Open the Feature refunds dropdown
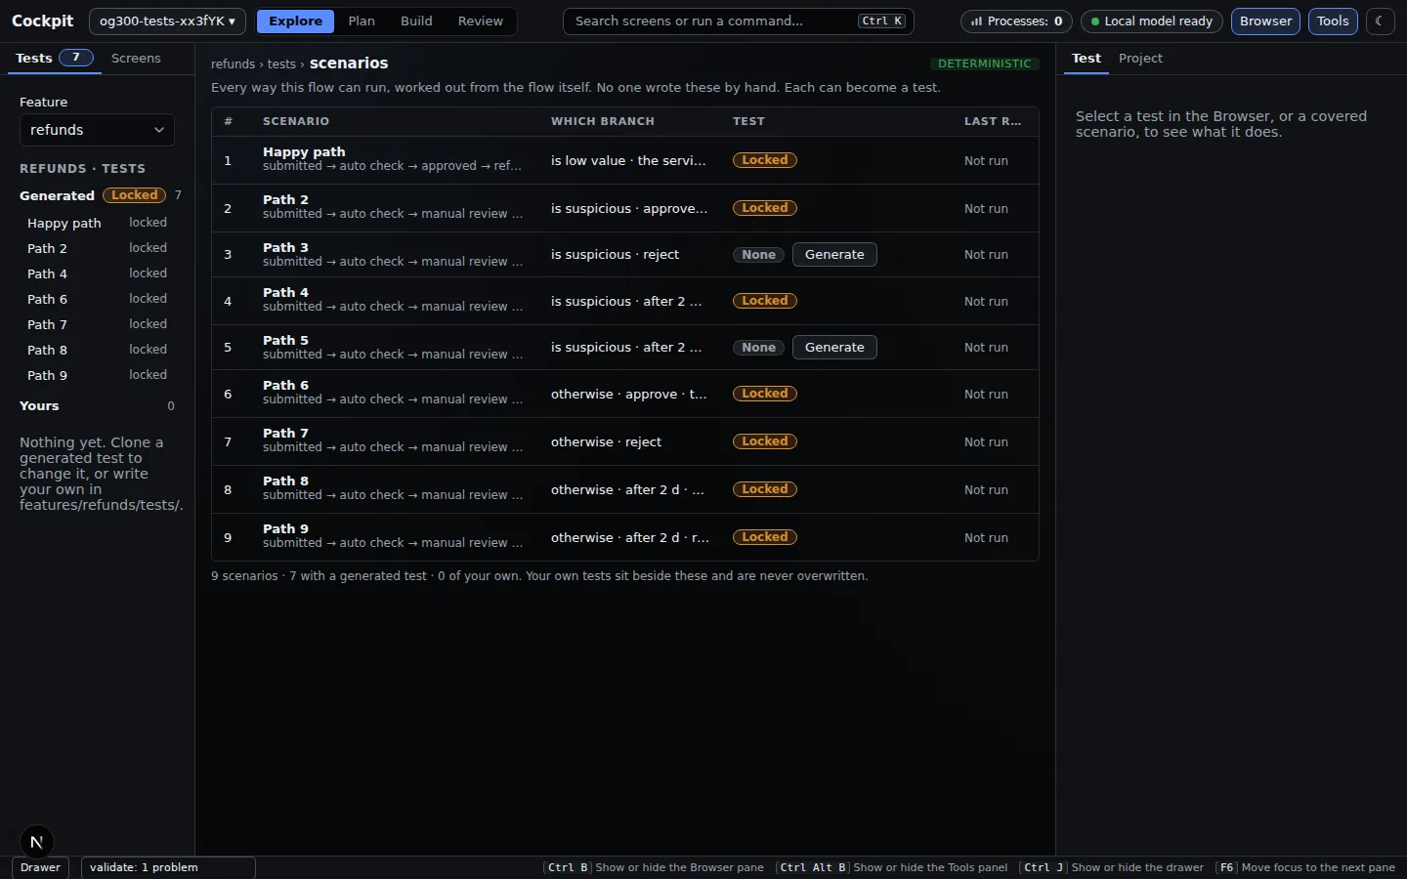 coord(97,130)
